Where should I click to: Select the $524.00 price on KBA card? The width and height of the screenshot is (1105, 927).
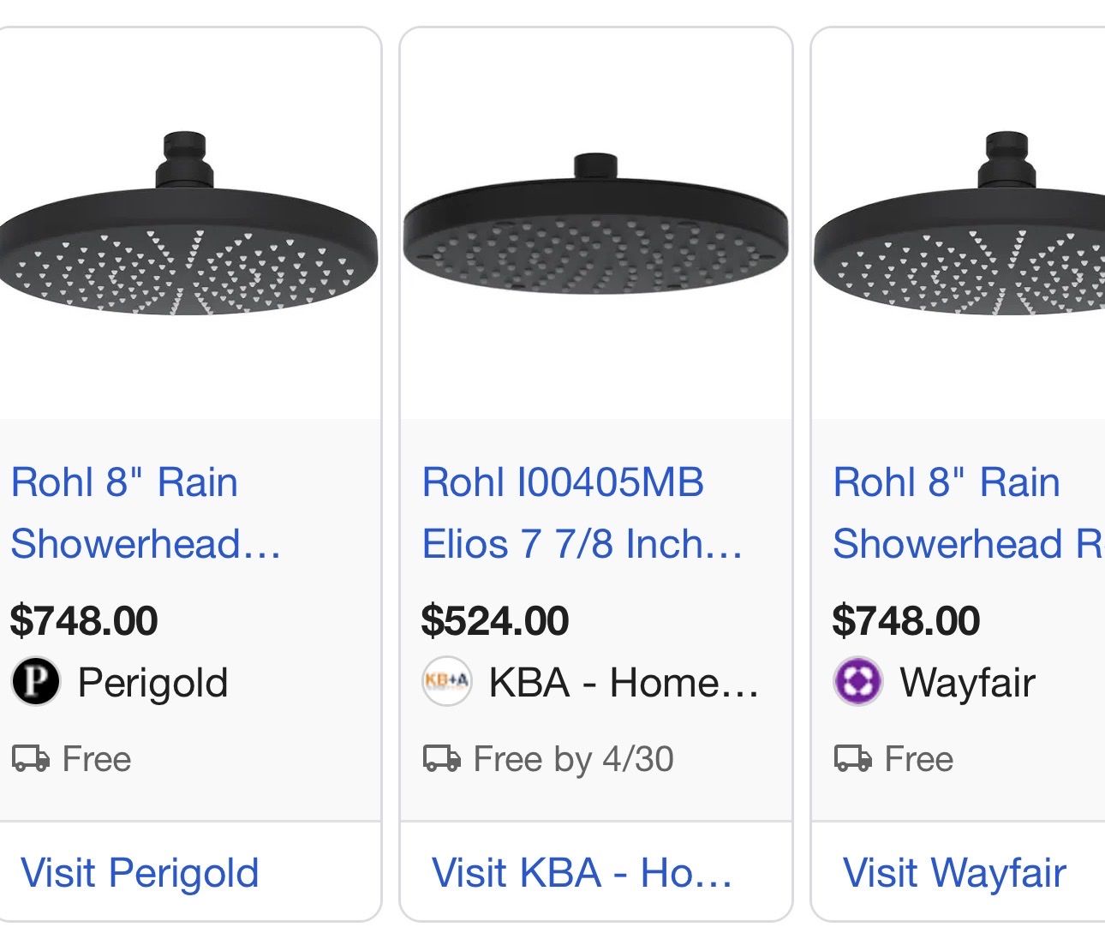(495, 620)
